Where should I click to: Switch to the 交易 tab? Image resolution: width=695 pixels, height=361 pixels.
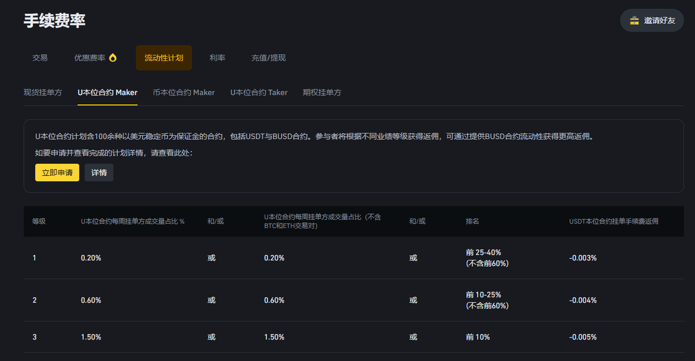pos(40,58)
